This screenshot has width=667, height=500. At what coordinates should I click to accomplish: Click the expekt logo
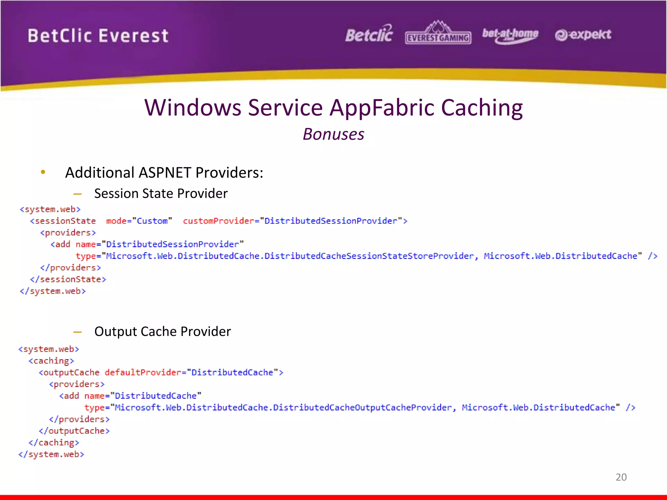[x=583, y=35]
